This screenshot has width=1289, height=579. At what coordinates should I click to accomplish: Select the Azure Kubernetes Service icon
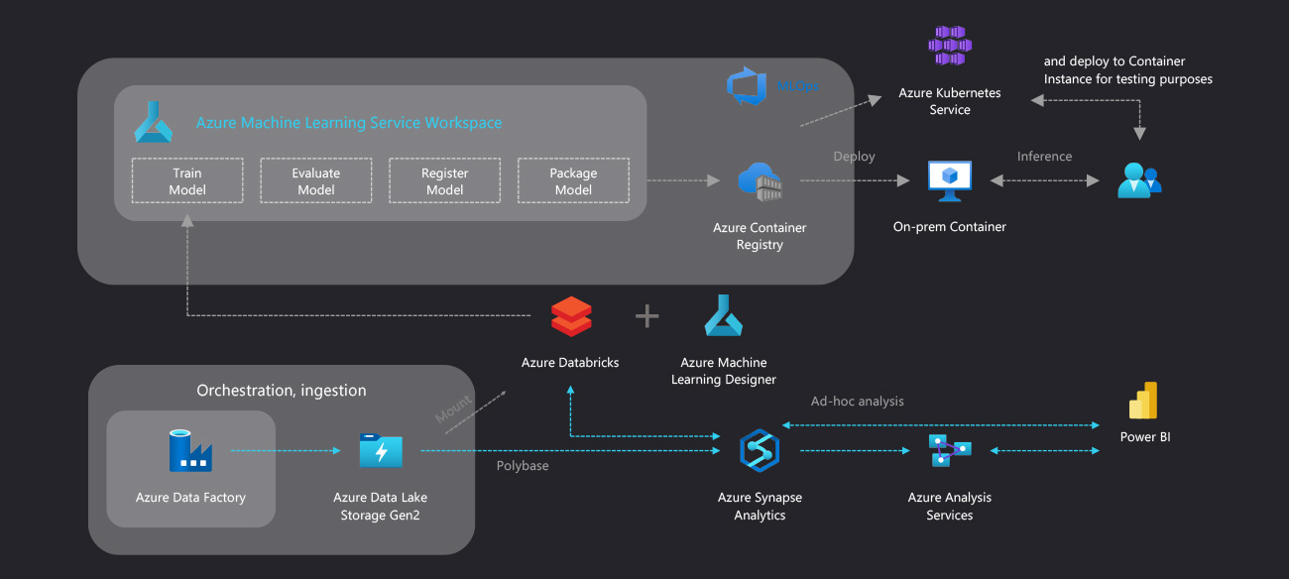[949, 46]
